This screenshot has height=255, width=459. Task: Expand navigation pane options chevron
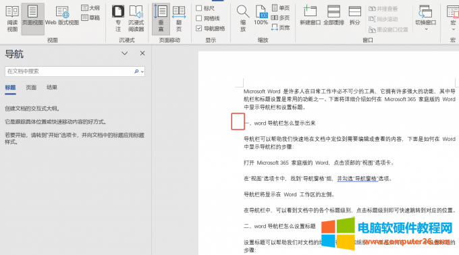[125, 53]
